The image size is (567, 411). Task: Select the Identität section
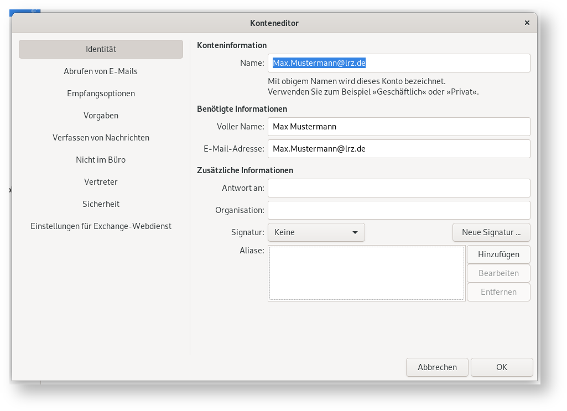click(x=101, y=49)
